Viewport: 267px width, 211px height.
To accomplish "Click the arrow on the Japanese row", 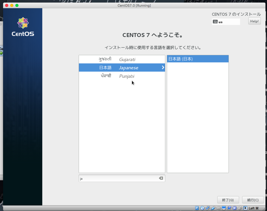I will tap(163, 68).
